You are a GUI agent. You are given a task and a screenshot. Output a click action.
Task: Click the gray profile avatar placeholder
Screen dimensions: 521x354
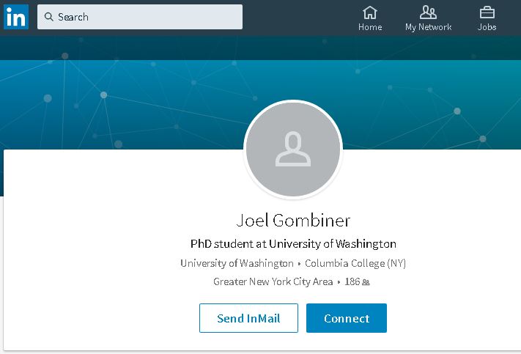pos(293,149)
